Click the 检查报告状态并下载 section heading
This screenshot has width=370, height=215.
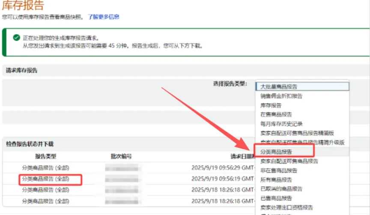pyautogui.click(x=30, y=144)
